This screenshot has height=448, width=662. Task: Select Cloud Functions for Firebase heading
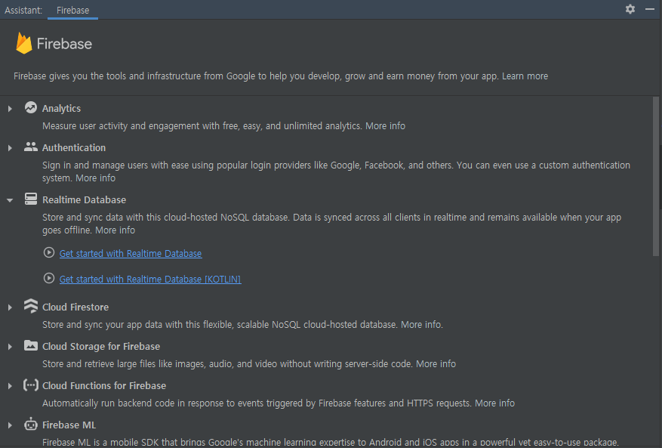pyautogui.click(x=104, y=386)
